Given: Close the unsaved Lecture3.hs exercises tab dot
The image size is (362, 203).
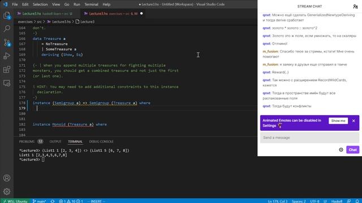Looking at the screenshot, I should (x=141, y=14).
